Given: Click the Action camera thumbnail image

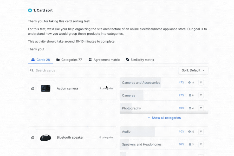Looking at the screenshot, I should (x=46, y=88).
